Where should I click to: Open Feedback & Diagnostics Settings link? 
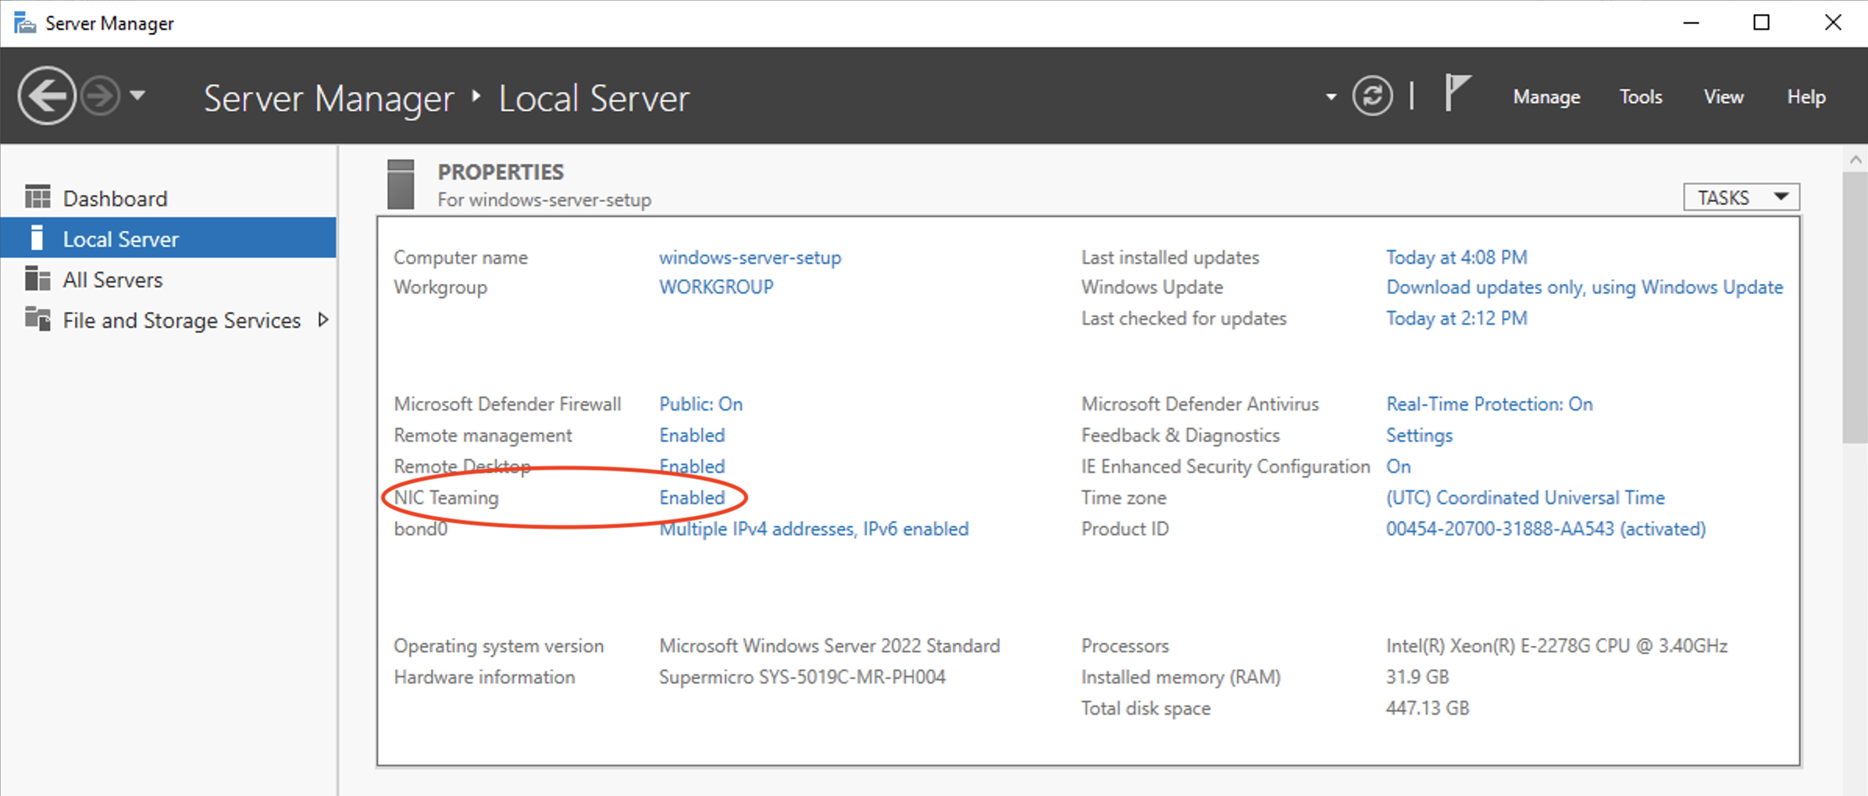pos(1419,435)
